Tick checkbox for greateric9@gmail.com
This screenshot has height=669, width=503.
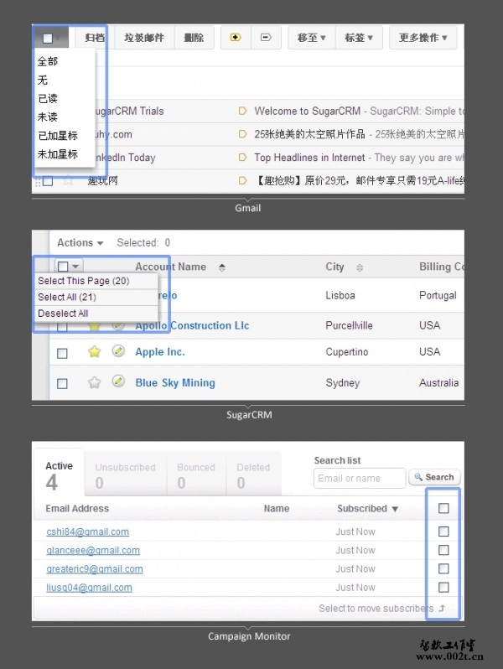pyautogui.click(x=443, y=568)
